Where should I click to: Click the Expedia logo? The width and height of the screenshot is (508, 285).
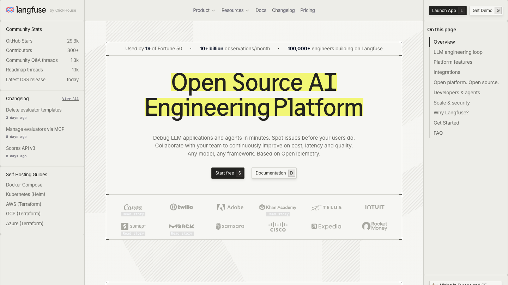coord(326,227)
